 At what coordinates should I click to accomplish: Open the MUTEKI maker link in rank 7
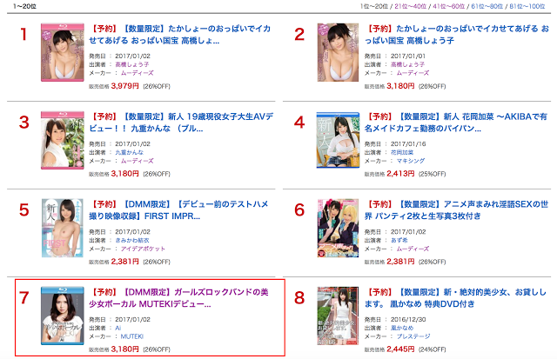click(x=131, y=336)
